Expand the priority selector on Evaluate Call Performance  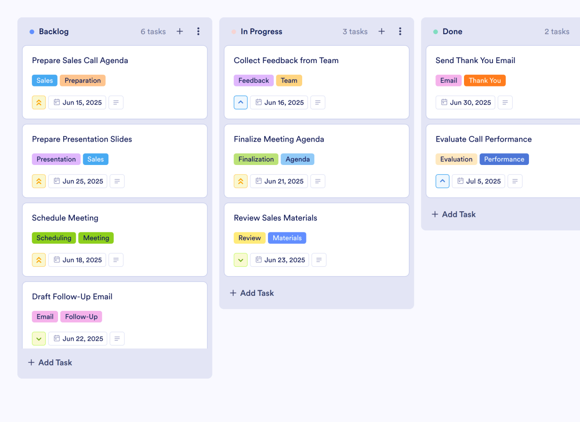[x=442, y=181]
